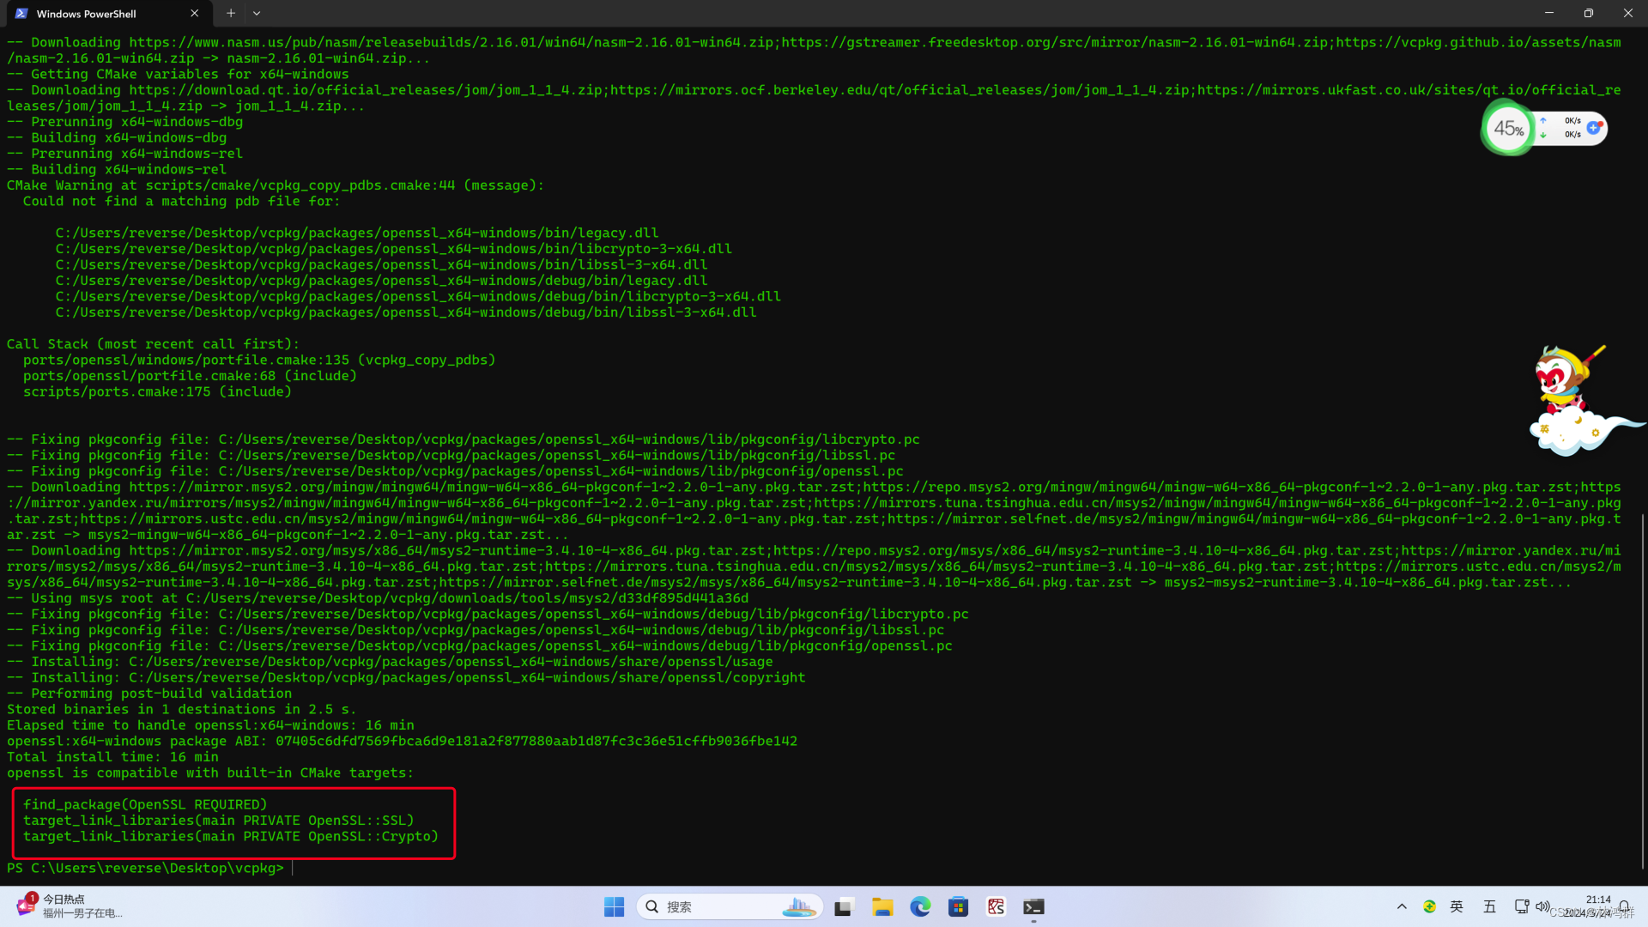The width and height of the screenshot is (1648, 927).
Task: Click 'Call Stack (most recent call first):' text
Action: 153,344
